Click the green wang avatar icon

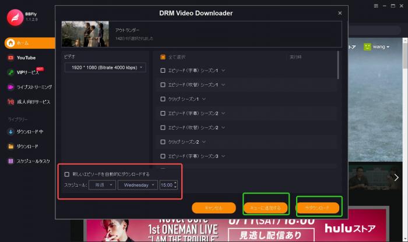tap(367, 47)
